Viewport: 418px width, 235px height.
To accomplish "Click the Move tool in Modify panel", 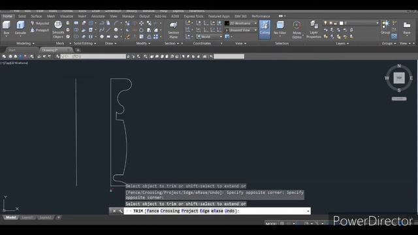I will 141,23.
